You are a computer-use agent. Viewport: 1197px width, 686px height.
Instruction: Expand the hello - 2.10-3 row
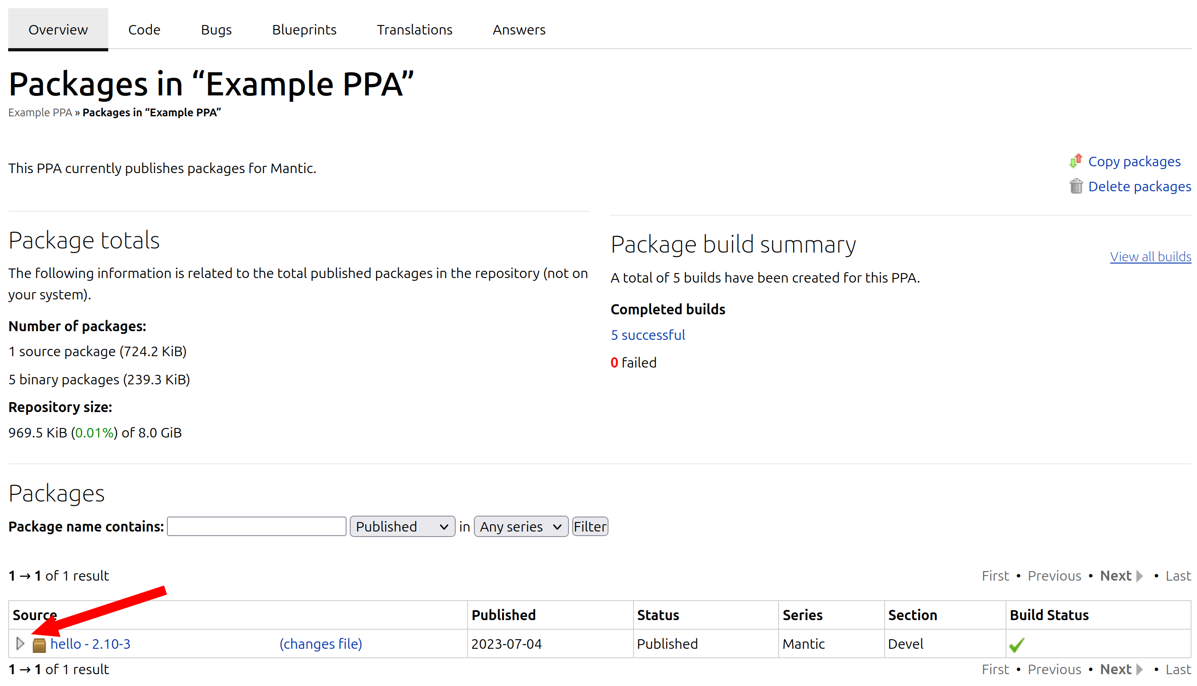click(20, 643)
